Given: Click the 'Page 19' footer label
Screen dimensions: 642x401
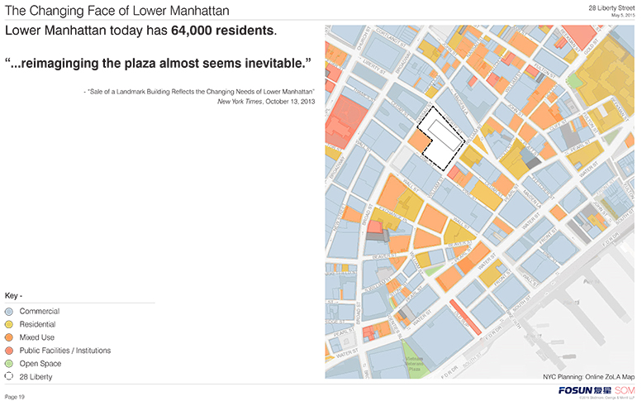Looking at the screenshot, I should (x=15, y=397).
